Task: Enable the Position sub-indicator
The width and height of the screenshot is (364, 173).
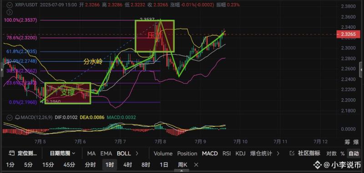Action: pos(187,154)
